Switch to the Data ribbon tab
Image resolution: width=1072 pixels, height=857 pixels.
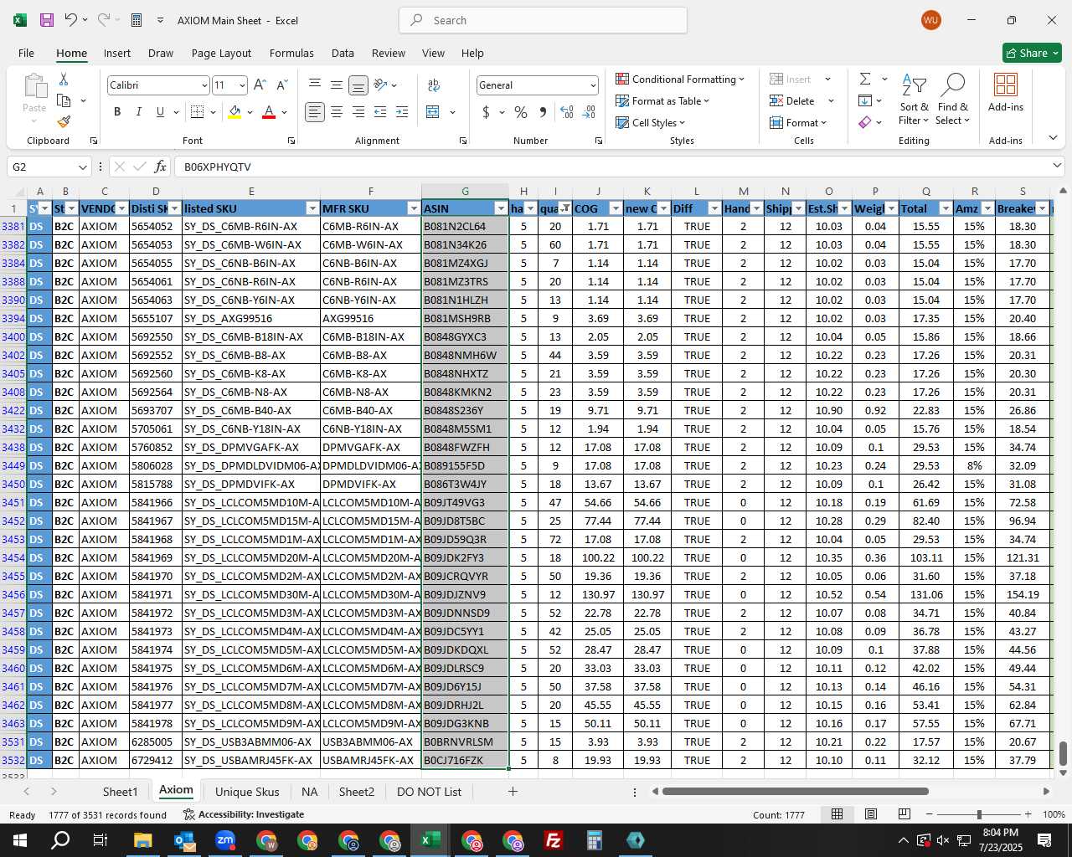pos(343,53)
